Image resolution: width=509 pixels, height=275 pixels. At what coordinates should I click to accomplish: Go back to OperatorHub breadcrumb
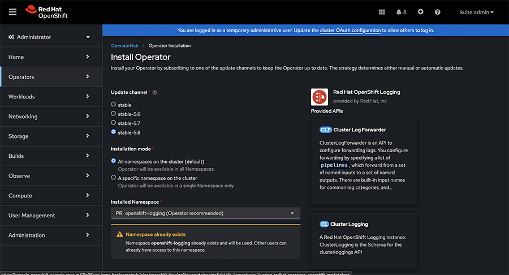pyautogui.click(x=125, y=45)
